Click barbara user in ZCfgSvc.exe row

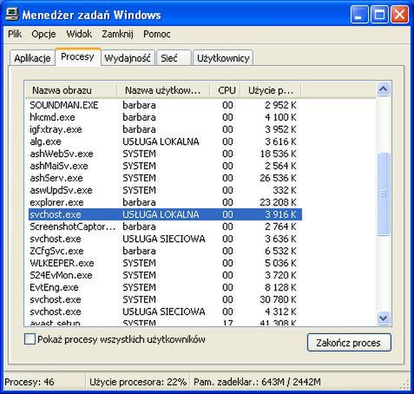tap(139, 251)
